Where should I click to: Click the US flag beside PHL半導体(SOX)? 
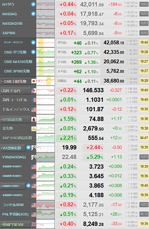(34, 214)
